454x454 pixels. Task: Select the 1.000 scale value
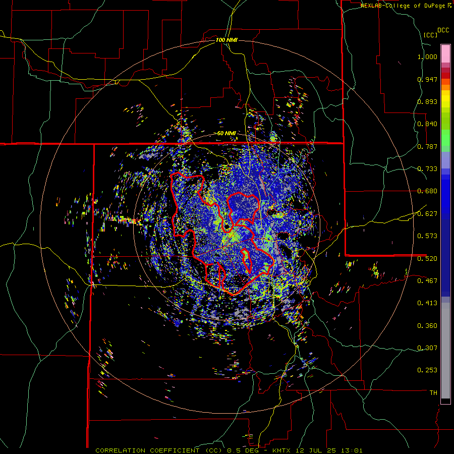click(x=427, y=56)
